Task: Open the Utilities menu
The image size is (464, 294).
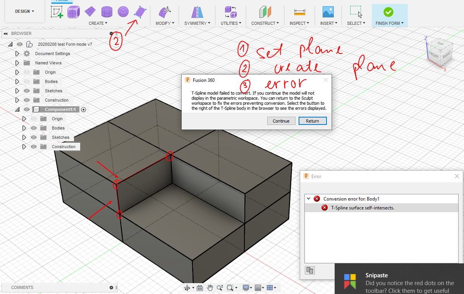Action: (x=230, y=23)
